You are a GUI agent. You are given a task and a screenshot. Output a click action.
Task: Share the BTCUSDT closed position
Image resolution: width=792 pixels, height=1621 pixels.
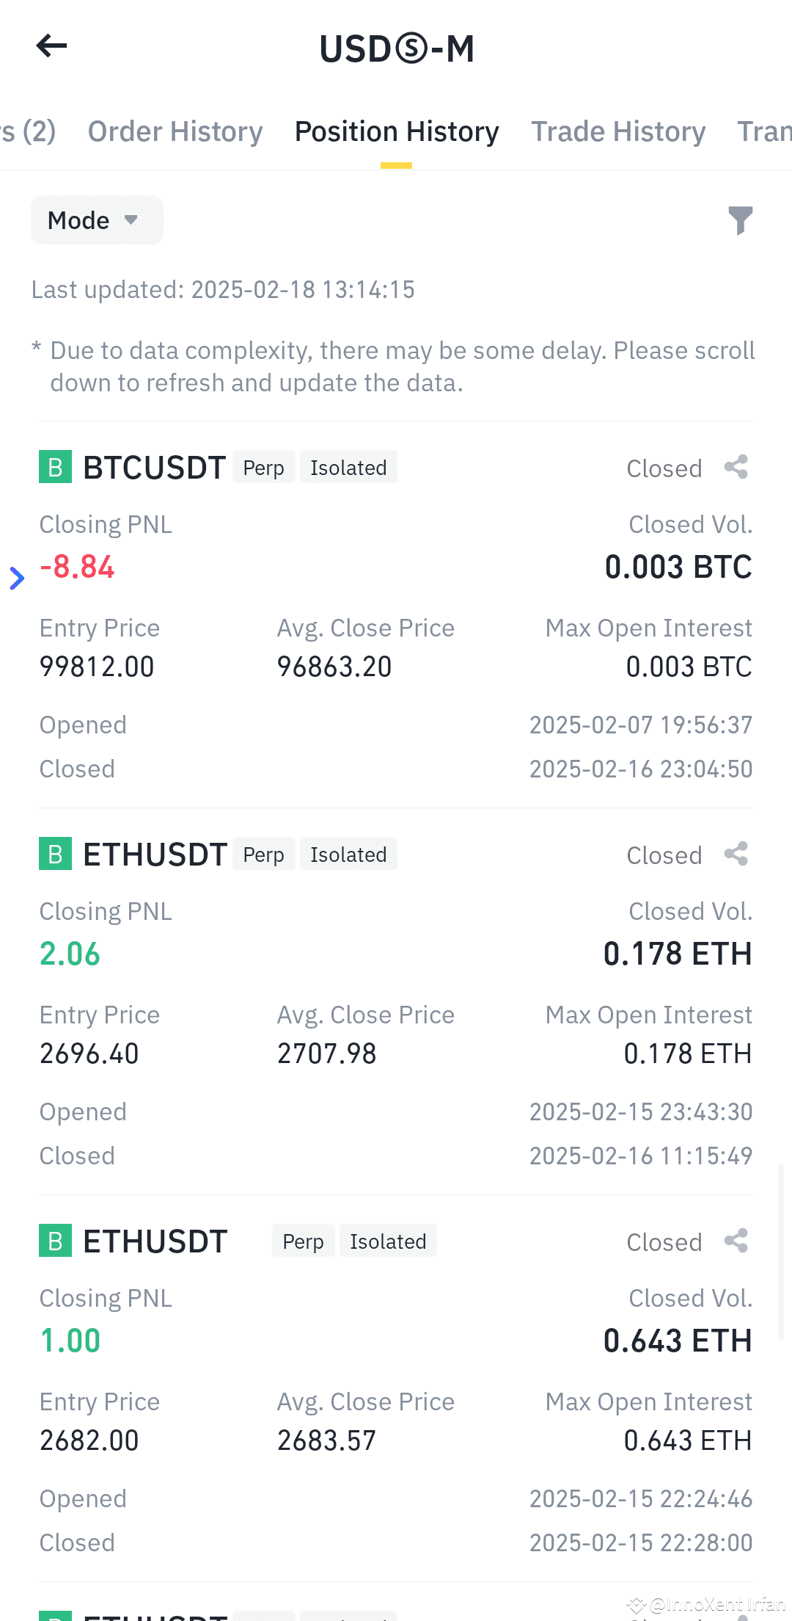736,467
